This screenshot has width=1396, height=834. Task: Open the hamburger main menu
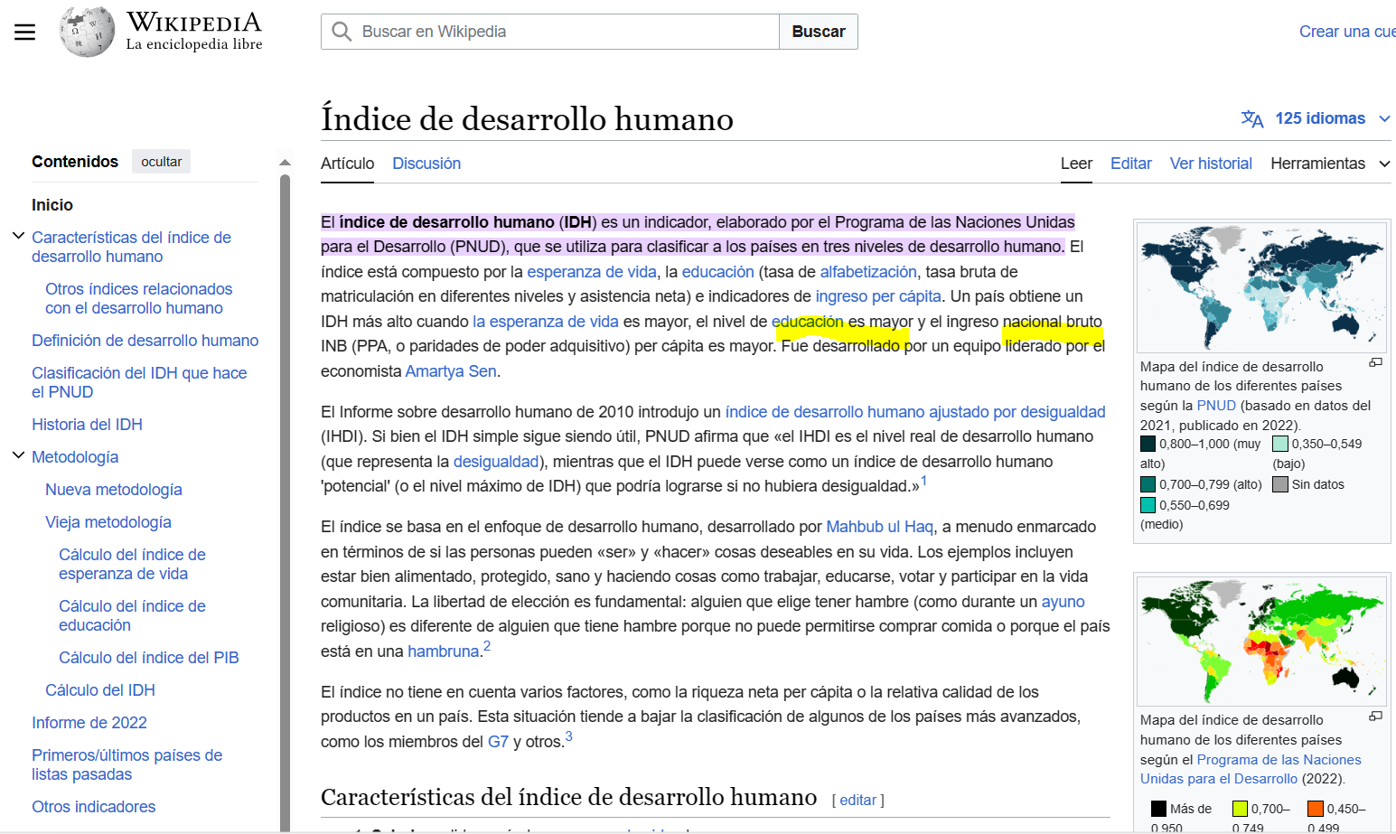click(x=25, y=33)
